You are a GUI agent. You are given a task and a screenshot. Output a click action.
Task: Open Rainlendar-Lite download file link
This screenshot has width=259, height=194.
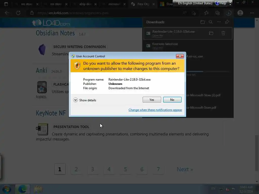[158, 35]
